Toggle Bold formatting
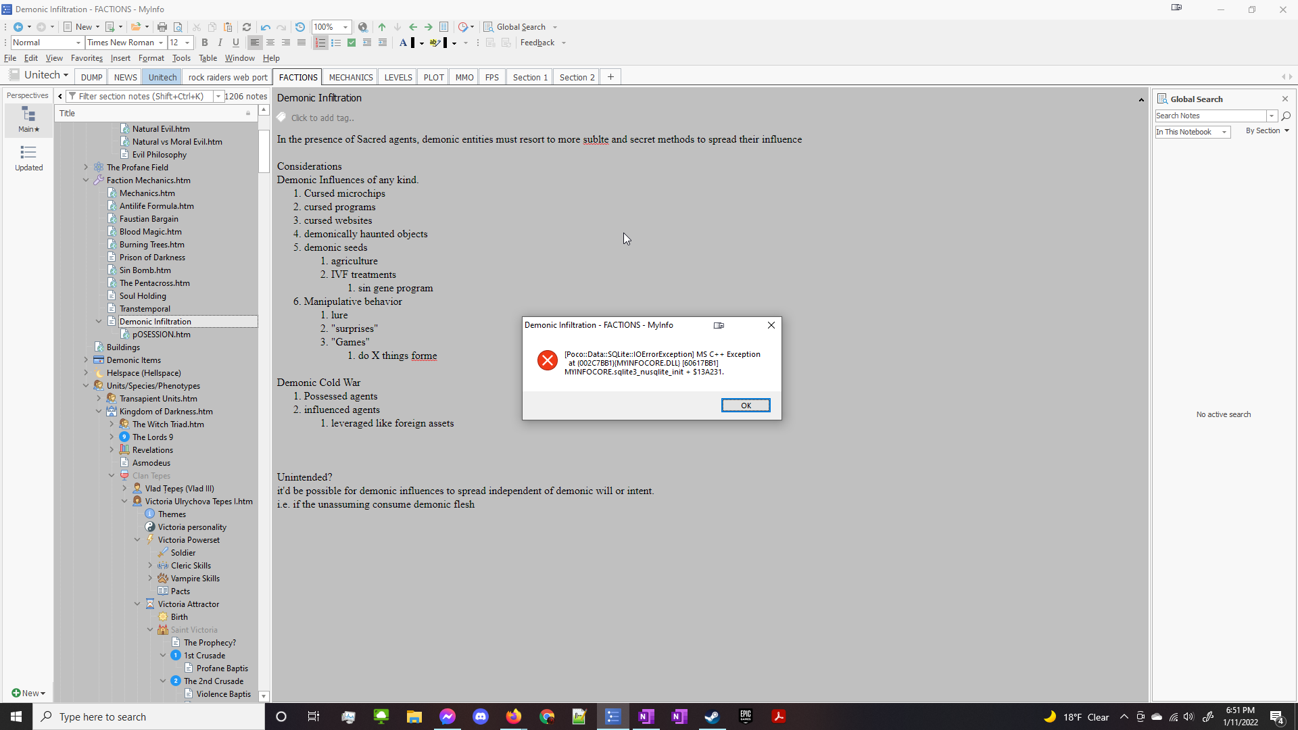This screenshot has width=1298, height=730. coord(205,43)
